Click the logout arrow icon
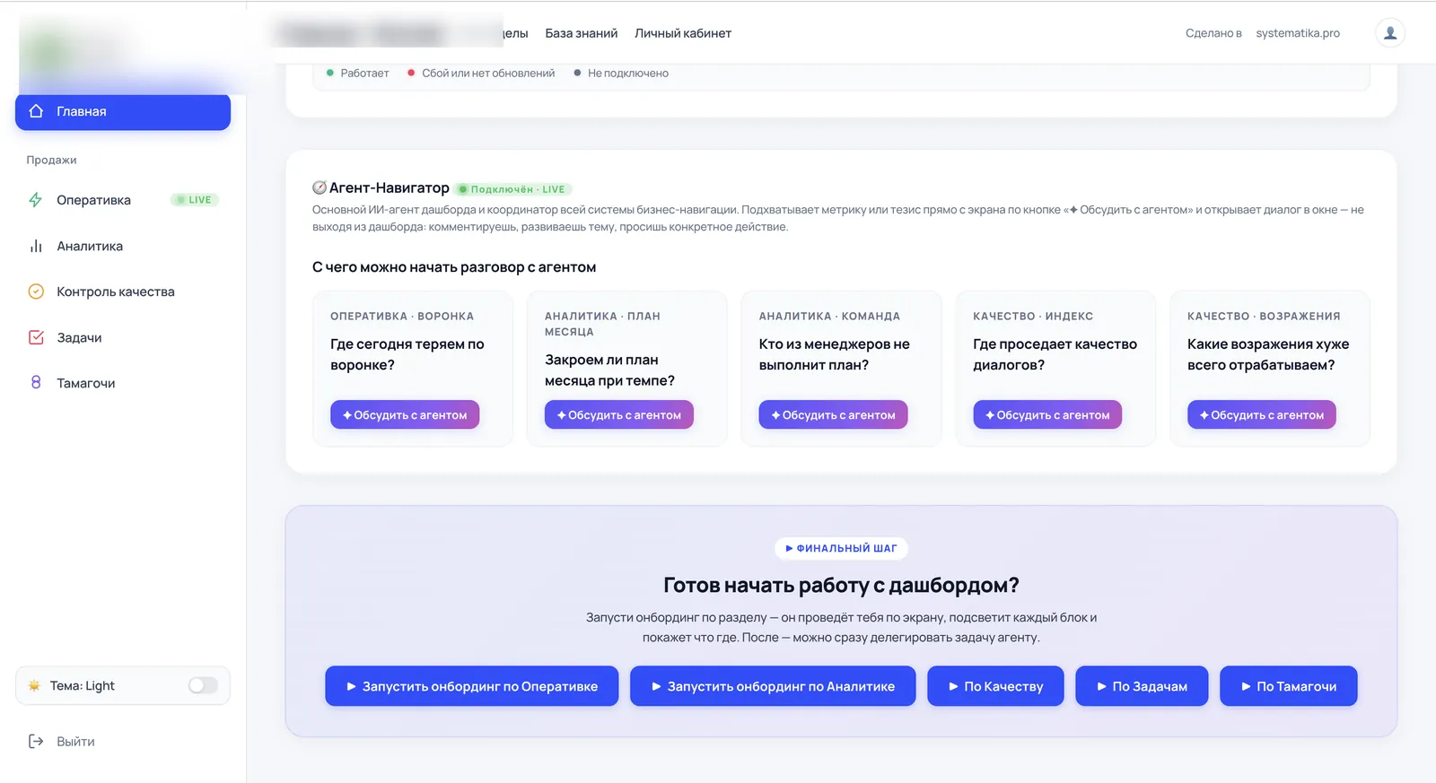This screenshot has width=1436, height=783. pos(36,741)
